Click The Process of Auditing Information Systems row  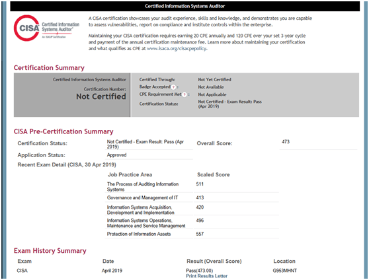143,187
